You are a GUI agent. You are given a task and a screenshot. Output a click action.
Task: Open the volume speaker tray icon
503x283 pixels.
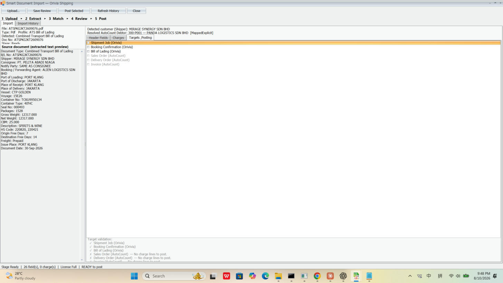[x=458, y=276]
